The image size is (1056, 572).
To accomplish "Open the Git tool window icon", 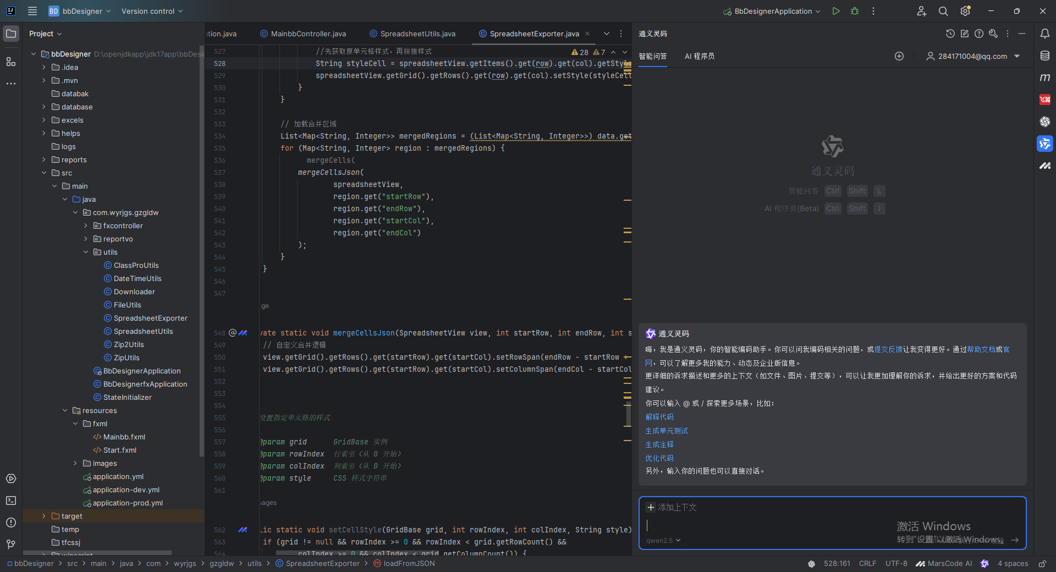I will (x=11, y=544).
